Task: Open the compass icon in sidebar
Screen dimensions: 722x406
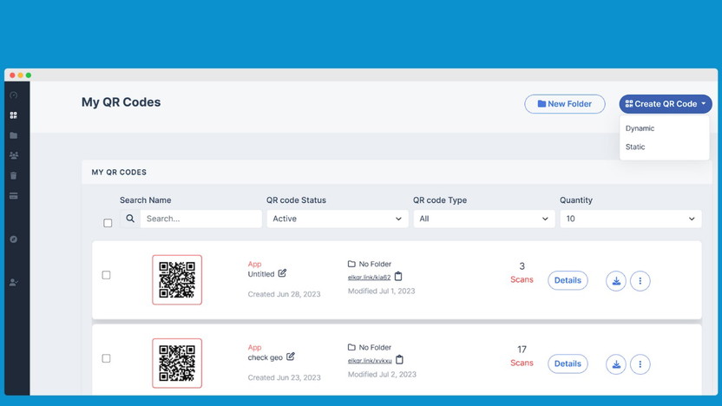Action: click(x=13, y=239)
